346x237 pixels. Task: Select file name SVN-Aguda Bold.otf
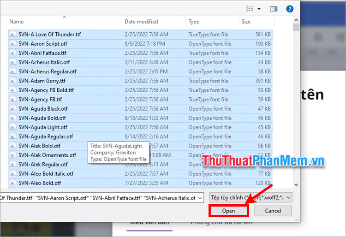point(42,118)
